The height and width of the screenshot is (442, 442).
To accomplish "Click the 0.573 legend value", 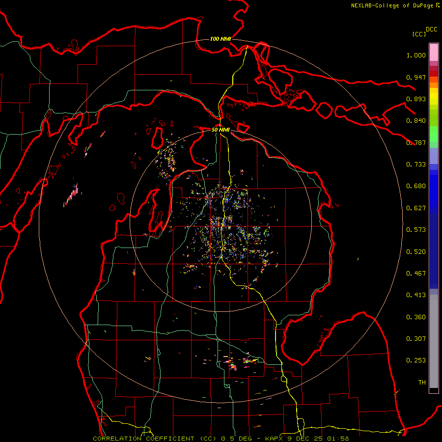I will coord(416,230).
